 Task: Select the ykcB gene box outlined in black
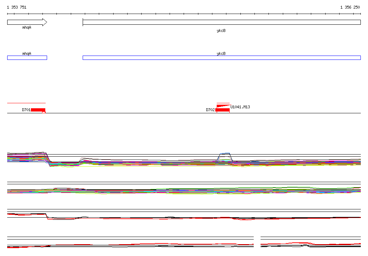(x=221, y=22)
